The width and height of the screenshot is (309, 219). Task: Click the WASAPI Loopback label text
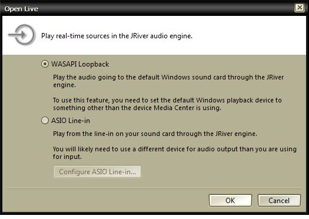pyautogui.click(x=80, y=64)
